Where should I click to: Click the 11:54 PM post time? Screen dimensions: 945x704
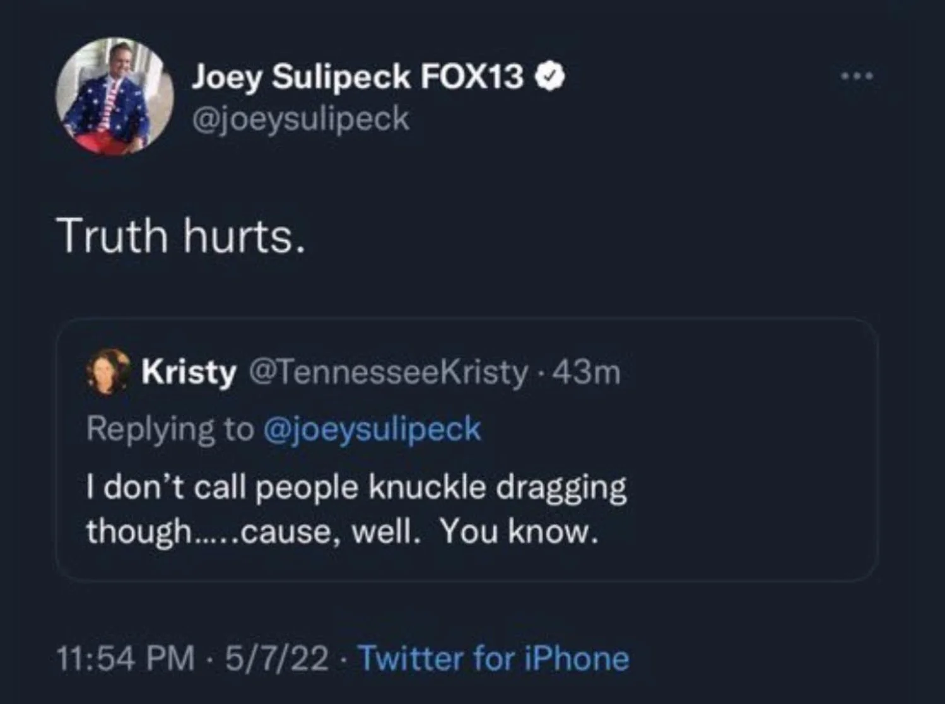126,659
